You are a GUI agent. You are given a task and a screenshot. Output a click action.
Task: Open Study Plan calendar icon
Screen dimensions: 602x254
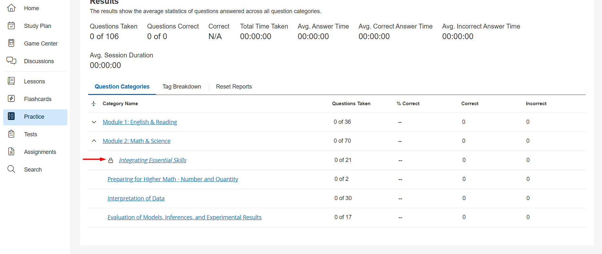click(11, 26)
